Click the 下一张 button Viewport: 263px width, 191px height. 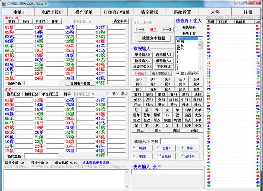(166, 29)
